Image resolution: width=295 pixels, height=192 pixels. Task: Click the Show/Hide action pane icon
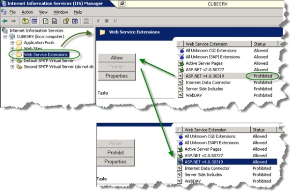click(75, 21)
